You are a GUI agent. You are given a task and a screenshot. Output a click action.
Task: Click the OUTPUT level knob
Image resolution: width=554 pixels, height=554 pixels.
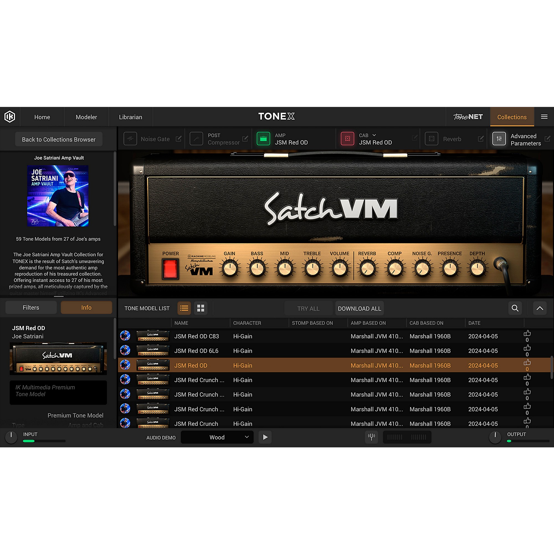[495, 437]
